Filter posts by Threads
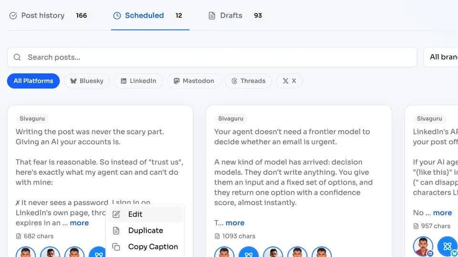This screenshot has height=257, width=458. [x=248, y=81]
